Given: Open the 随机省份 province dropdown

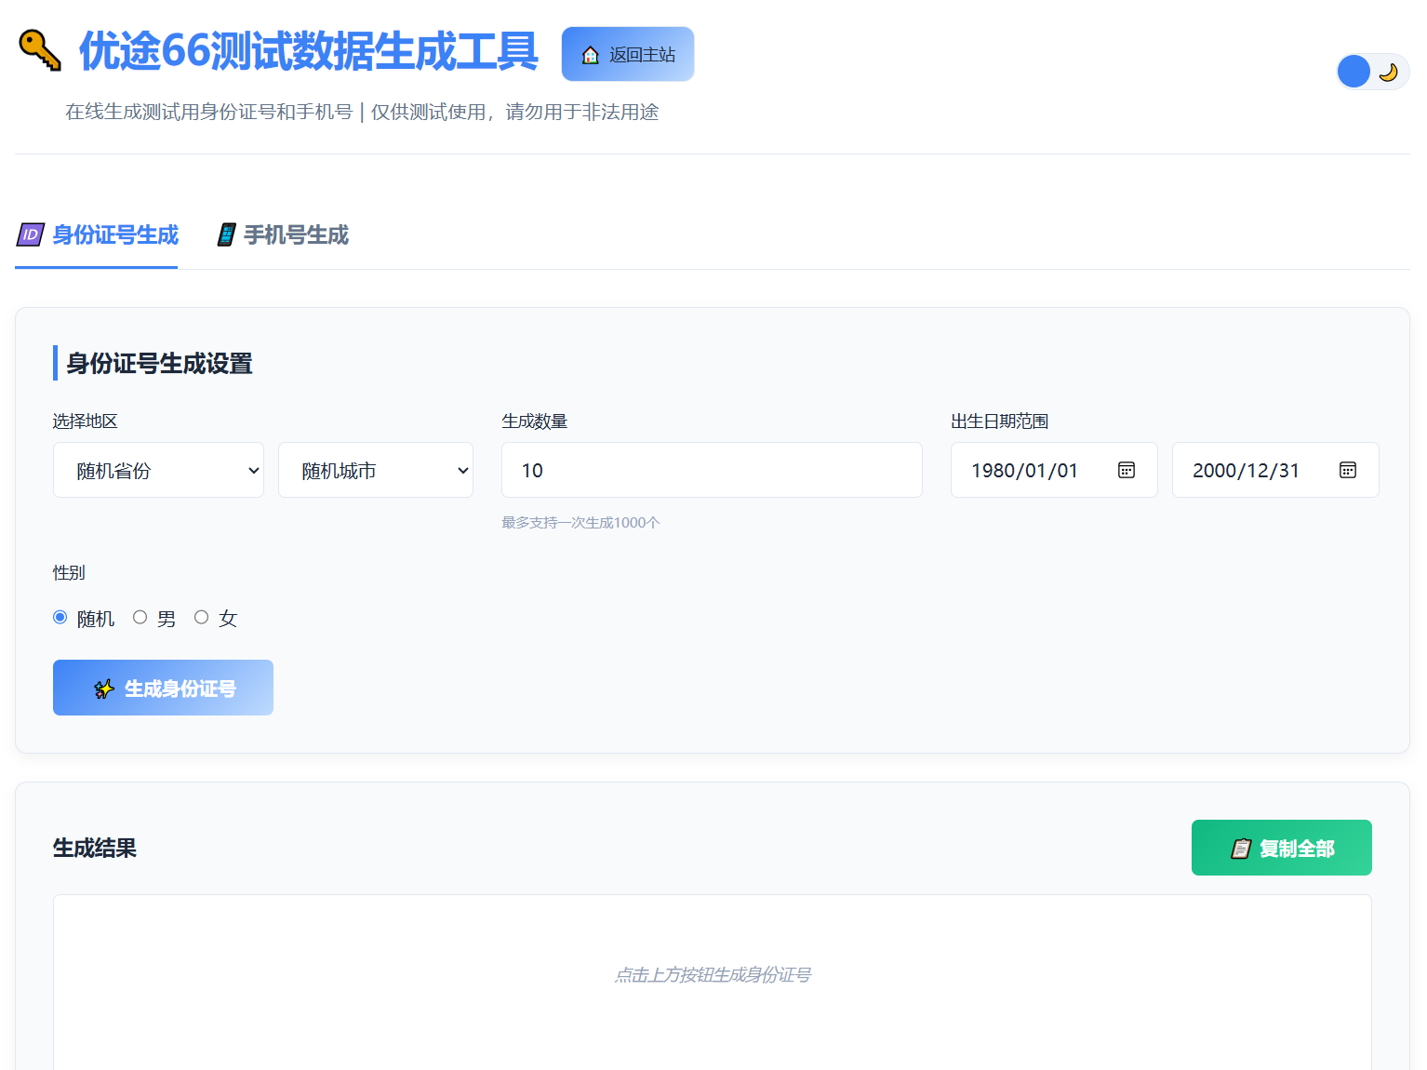Looking at the screenshot, I should pos(158,470).
